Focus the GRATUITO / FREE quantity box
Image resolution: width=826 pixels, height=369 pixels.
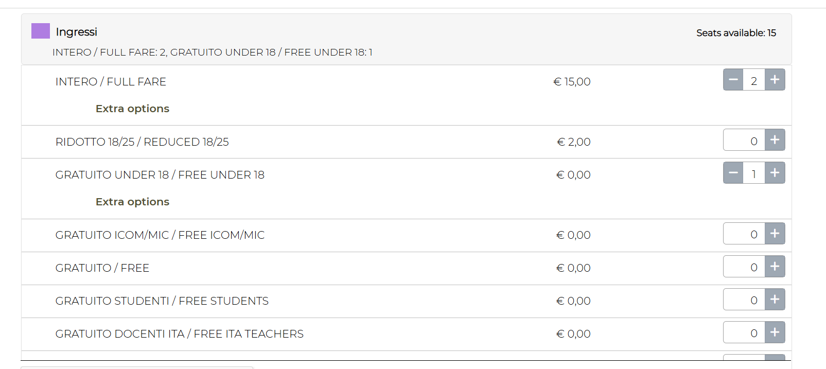[x=744, y=267]
